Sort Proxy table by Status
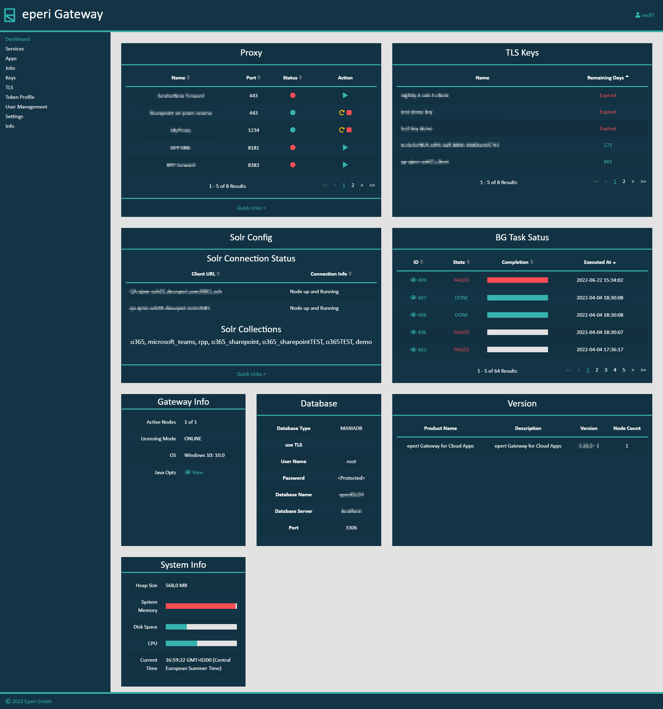 [x=292, y=78]
